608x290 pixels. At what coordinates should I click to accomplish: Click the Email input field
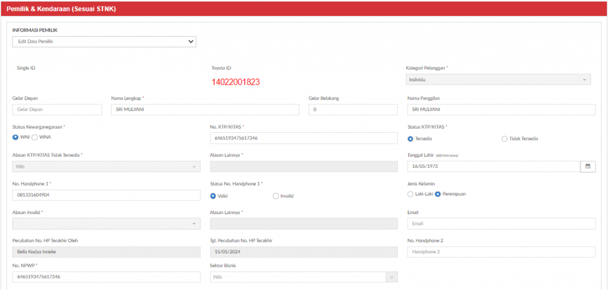pyautogui.click(x=501, y=224)
